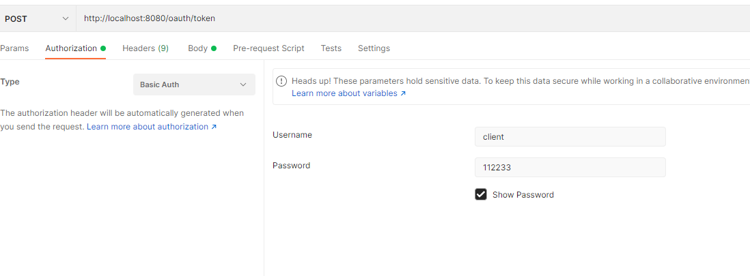Click the arrow icon after 'Learn more about authorization'
Viewport: 750px width, 276px height.
click(x=214, y=127)
